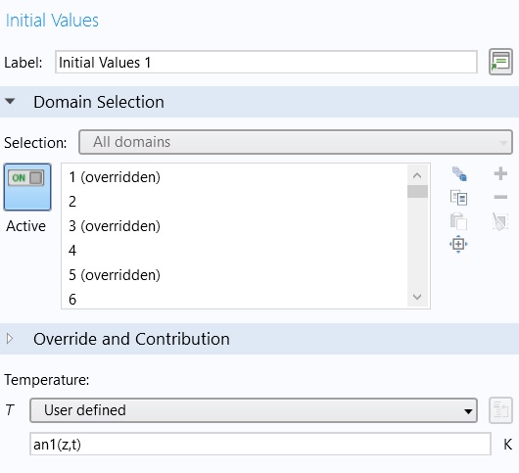Image resolution: width=519 pixels, height=473 pixels.
Task: Expand the Override and Contribution section
Action: coord(10,338)
